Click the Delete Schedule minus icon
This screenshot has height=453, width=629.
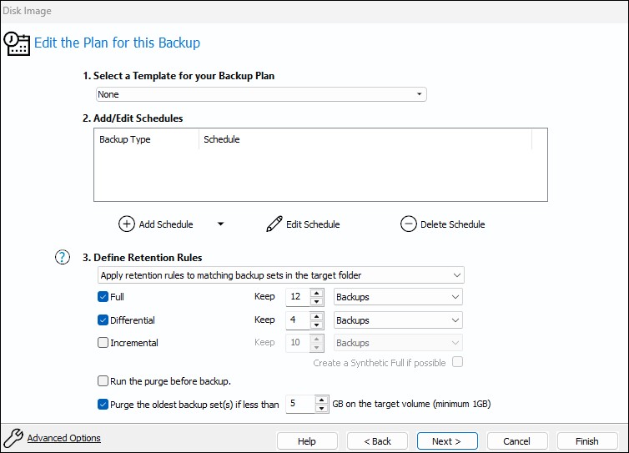click(409, 224)
